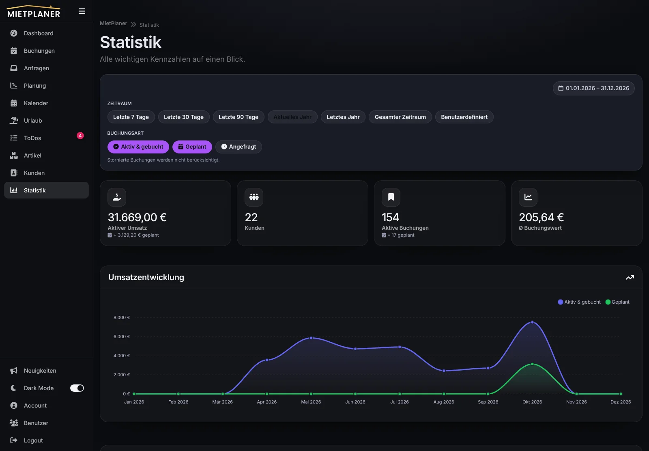Click the Mai 2026 blue data point
The image size is (649, 451).
click(311, 338)
